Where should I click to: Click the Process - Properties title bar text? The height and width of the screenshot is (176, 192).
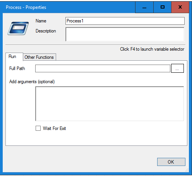26,7
